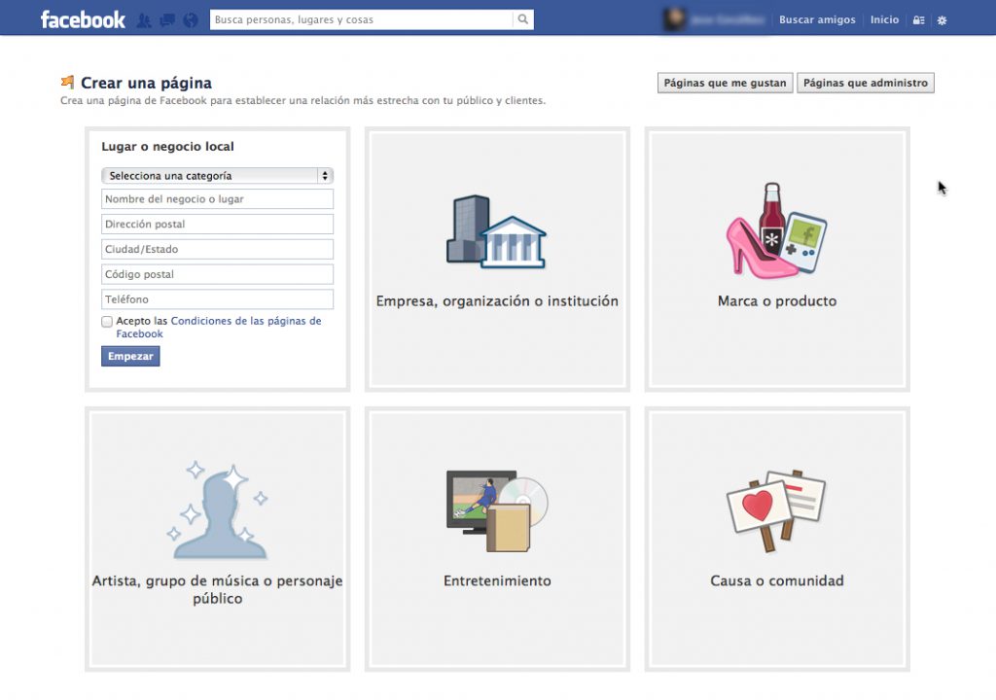Open the friend requests icon
The image size is (996, 700).
tap(144, 20)
